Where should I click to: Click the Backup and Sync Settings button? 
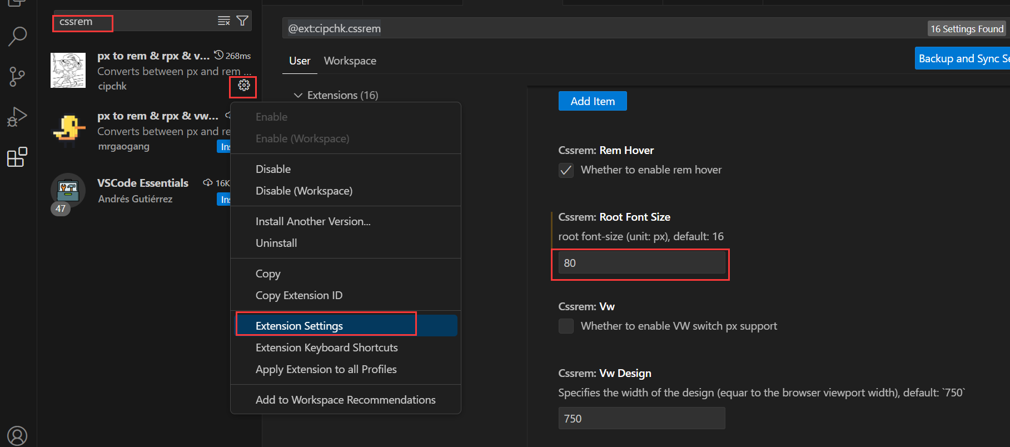click(x=962, y=58)
